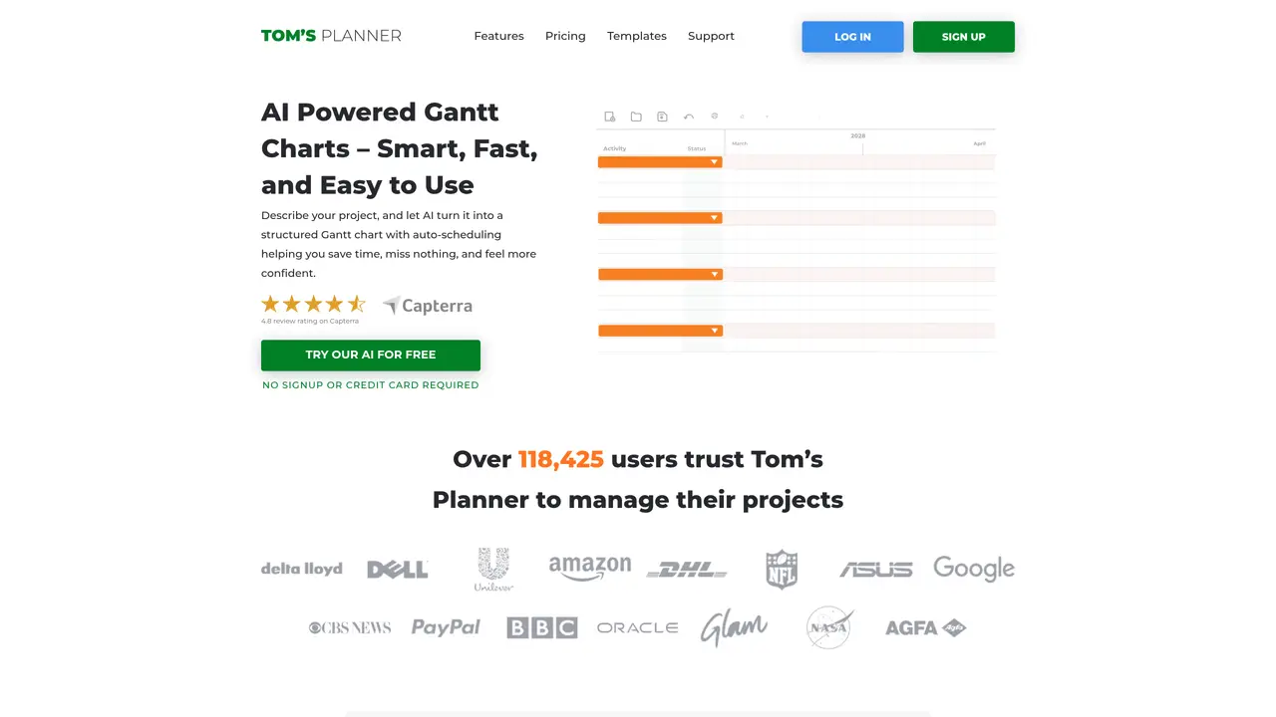Click the Unilever logo
The image size is (1276, 717).
[493, 570]
